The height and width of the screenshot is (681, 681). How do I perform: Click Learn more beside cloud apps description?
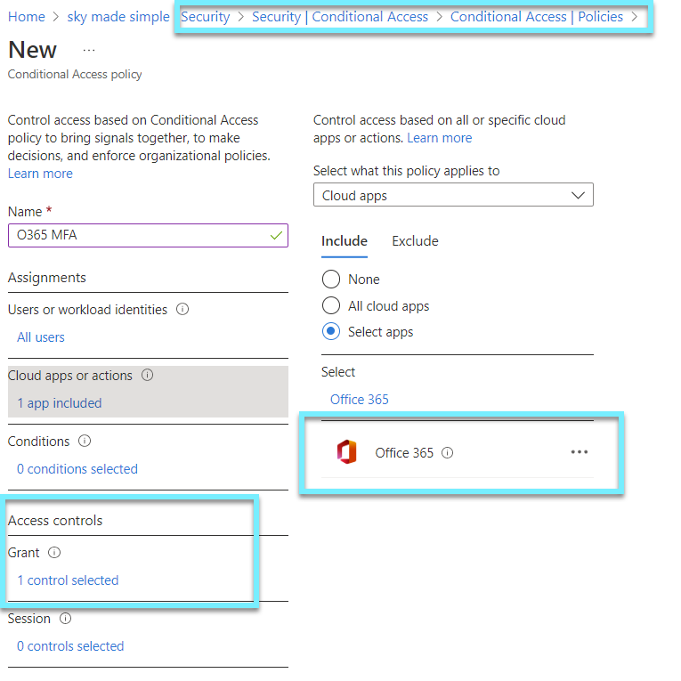(x=440, y=138)
